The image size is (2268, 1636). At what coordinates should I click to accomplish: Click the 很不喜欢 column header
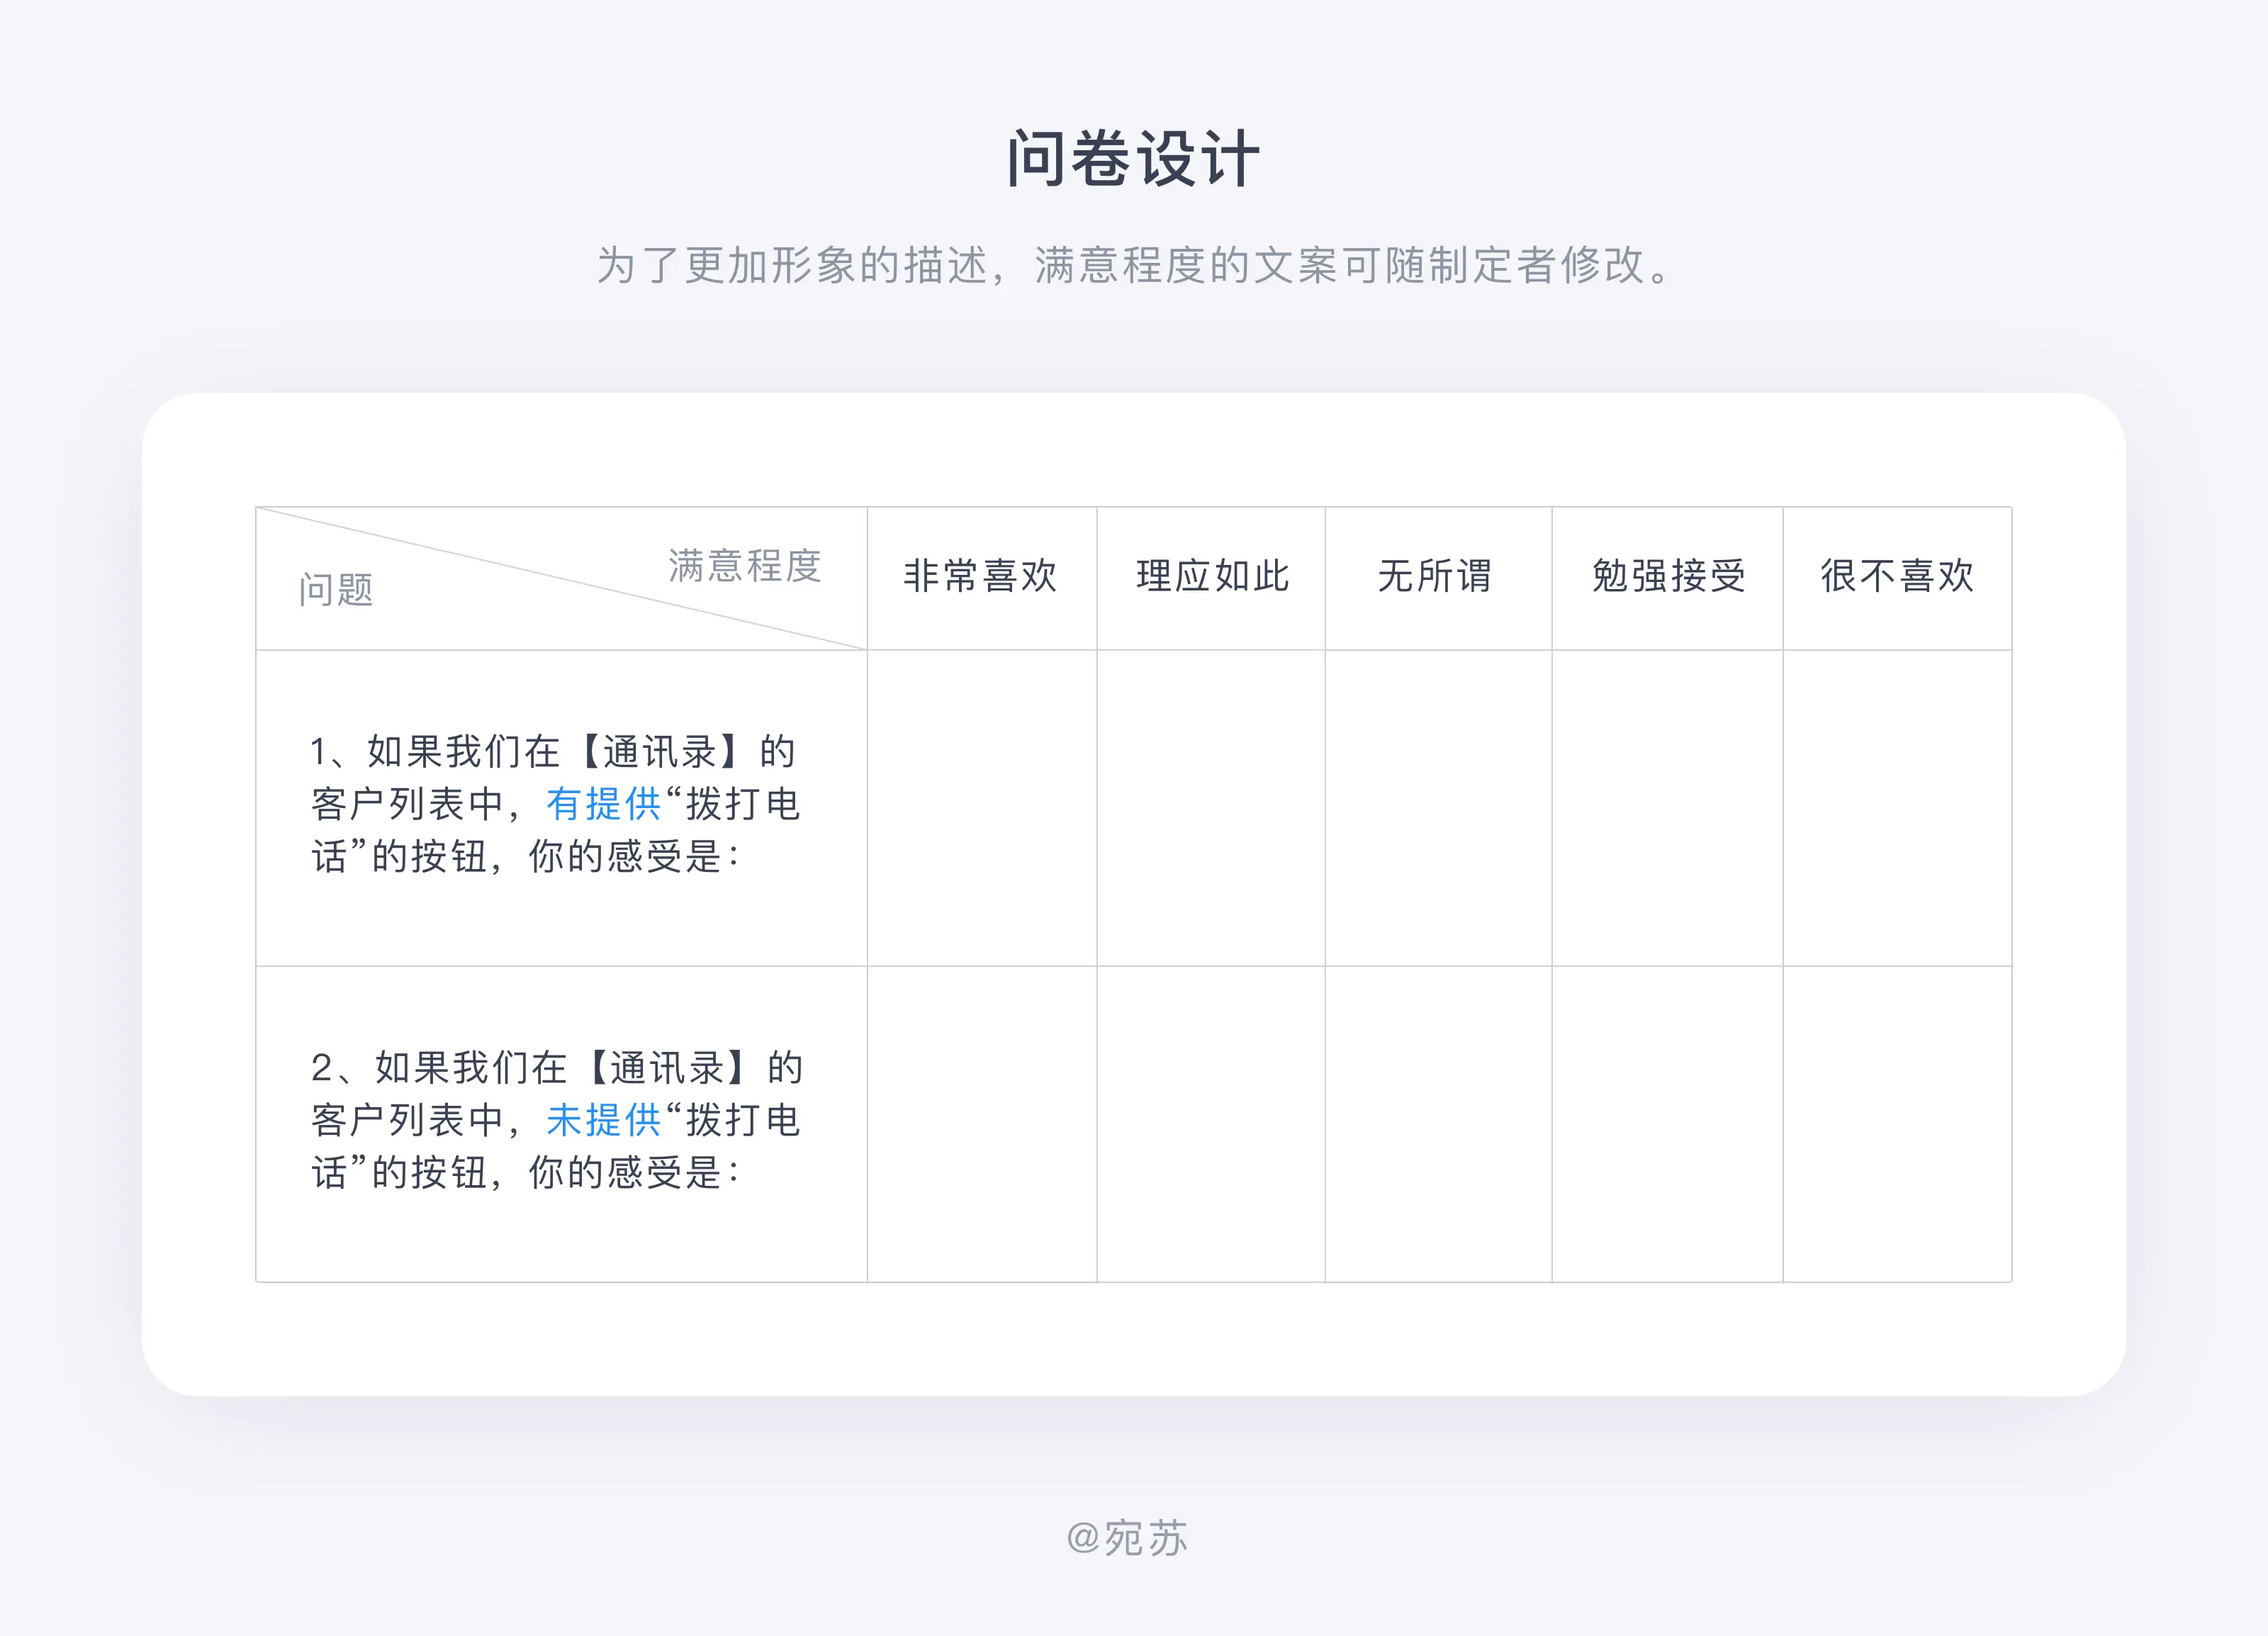1896,577
